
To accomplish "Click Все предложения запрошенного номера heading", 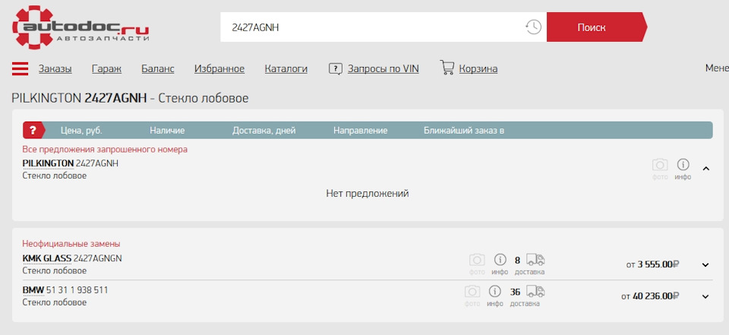I will click(x=105, y=150).
